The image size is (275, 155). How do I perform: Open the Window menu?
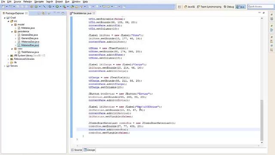(76, 2)
